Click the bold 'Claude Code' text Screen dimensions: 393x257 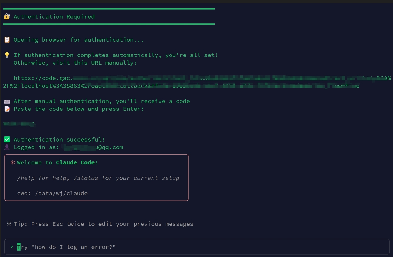click(x=75, y=162)
